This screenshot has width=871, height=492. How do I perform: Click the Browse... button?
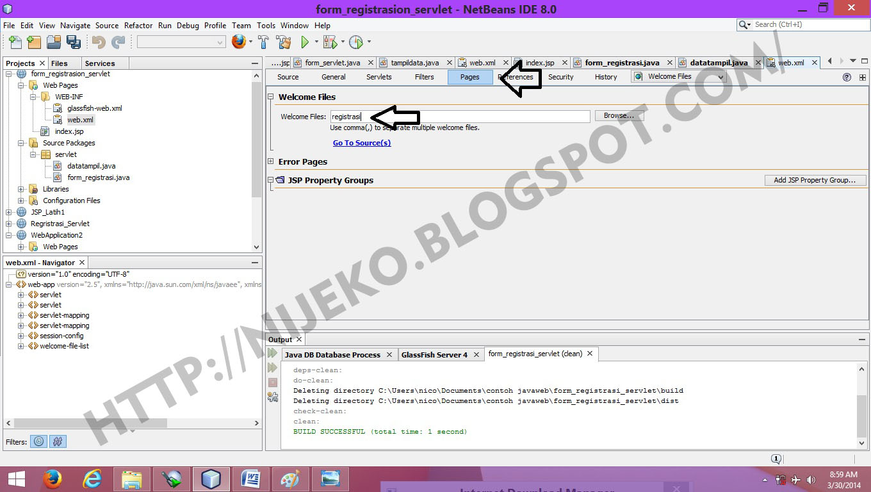(619, 116)
